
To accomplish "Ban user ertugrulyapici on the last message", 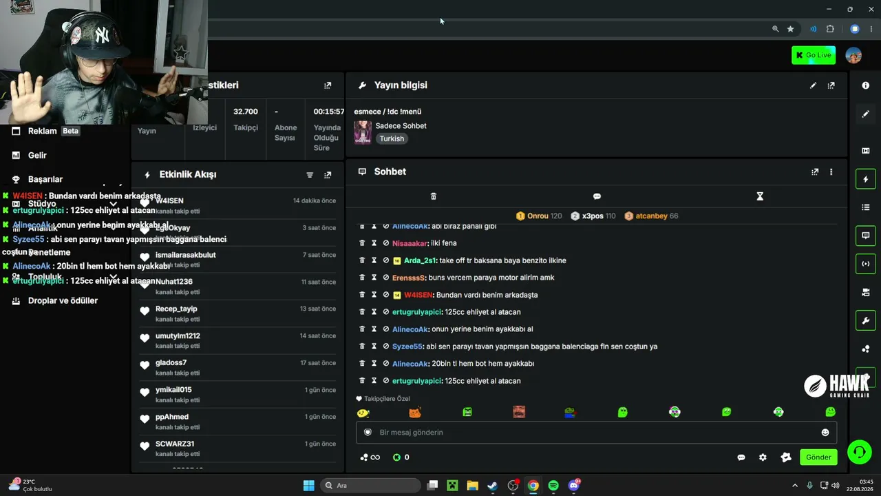I will pyautogui.click(x=385, y=381).
